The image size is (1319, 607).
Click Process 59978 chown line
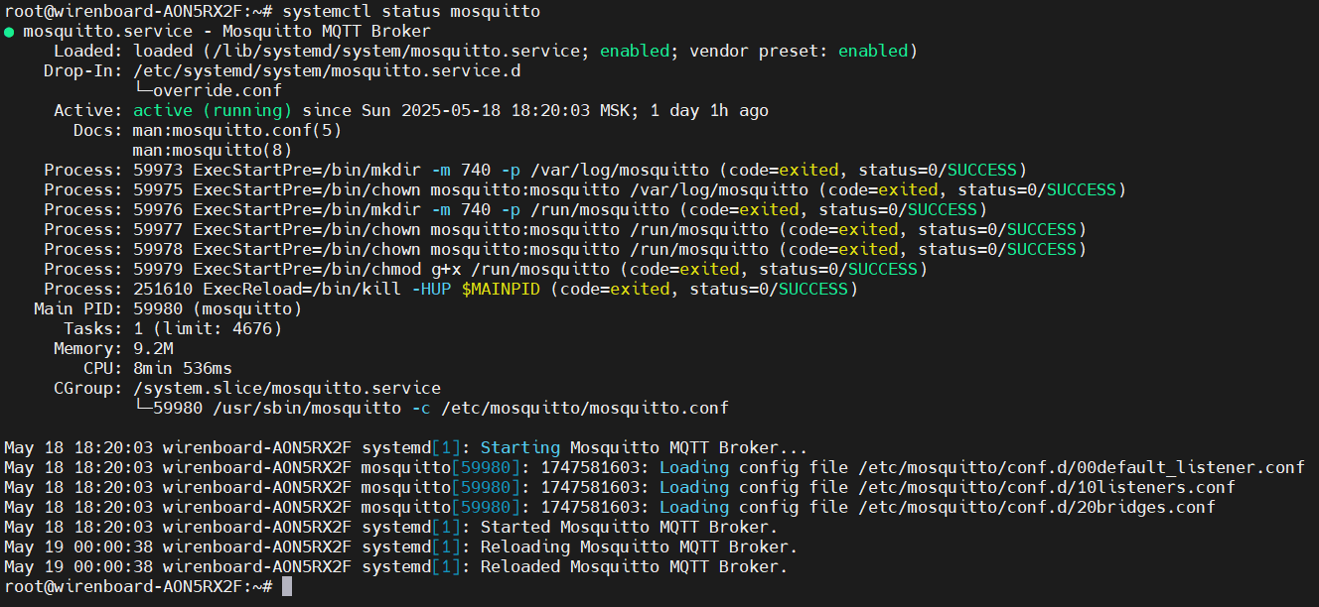point(565,249)
